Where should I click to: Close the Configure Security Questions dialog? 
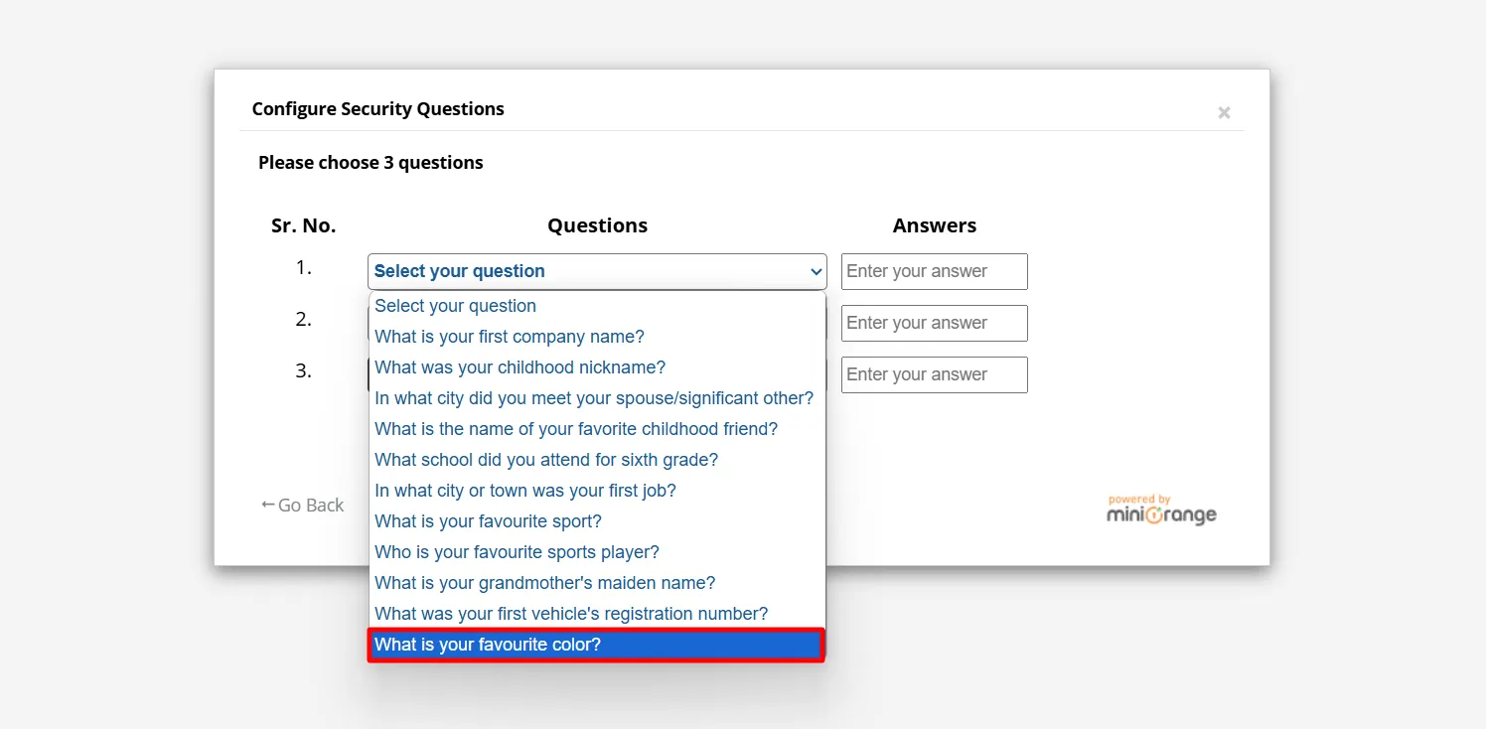click(1224, 113)
